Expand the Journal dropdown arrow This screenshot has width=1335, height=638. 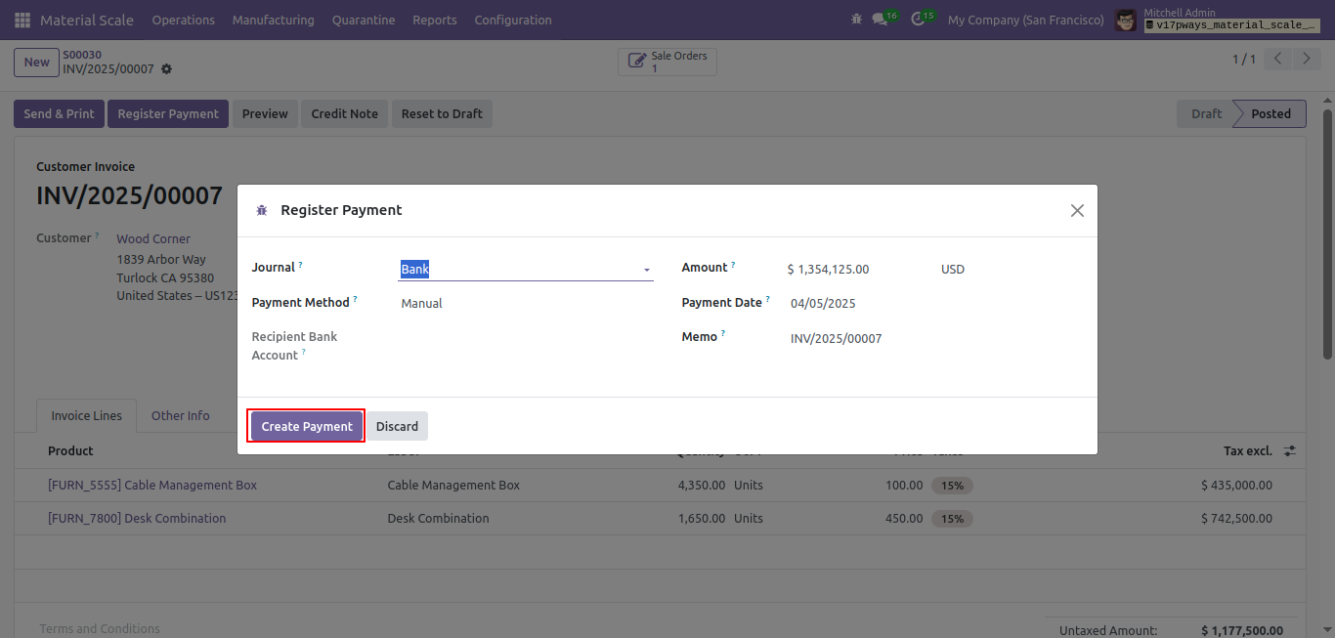coord(646,270)
